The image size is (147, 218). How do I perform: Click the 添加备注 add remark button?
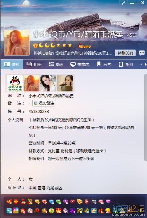click(x=44, y=103)
